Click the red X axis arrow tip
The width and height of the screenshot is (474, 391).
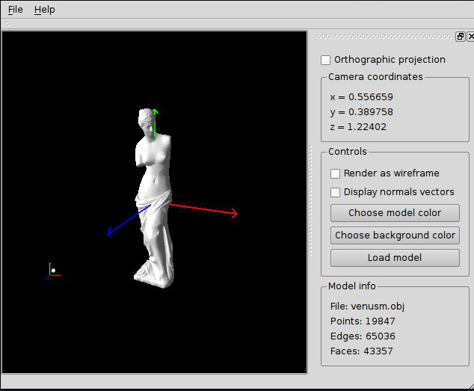click(x=234, y=213)
